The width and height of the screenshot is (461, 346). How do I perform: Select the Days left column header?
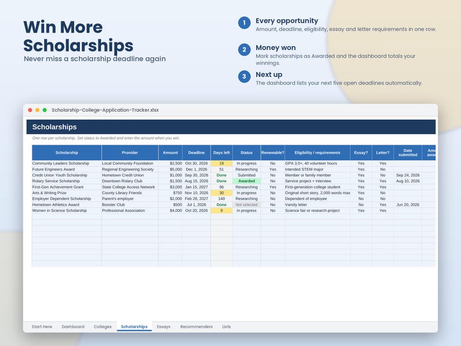pos(221,153)
